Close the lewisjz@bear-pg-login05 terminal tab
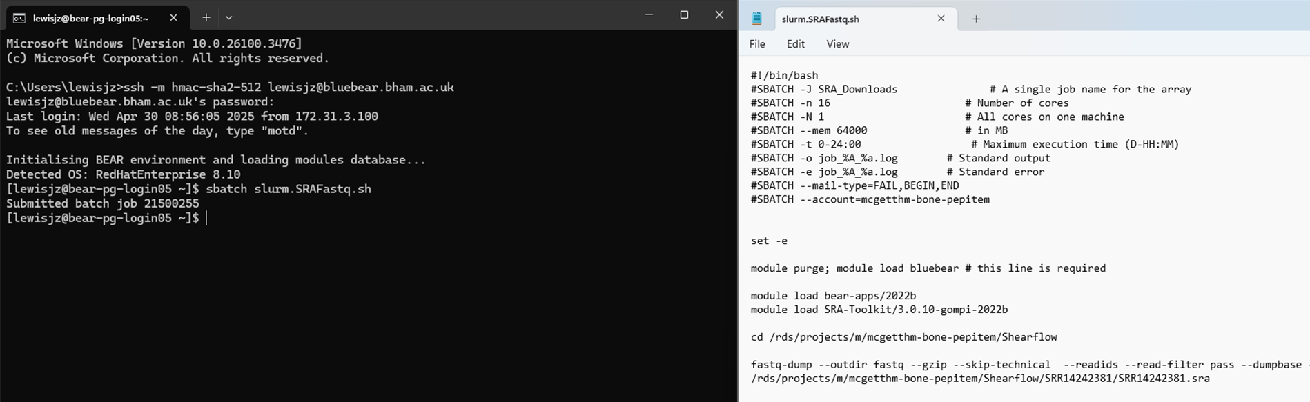 click(173, 18)
